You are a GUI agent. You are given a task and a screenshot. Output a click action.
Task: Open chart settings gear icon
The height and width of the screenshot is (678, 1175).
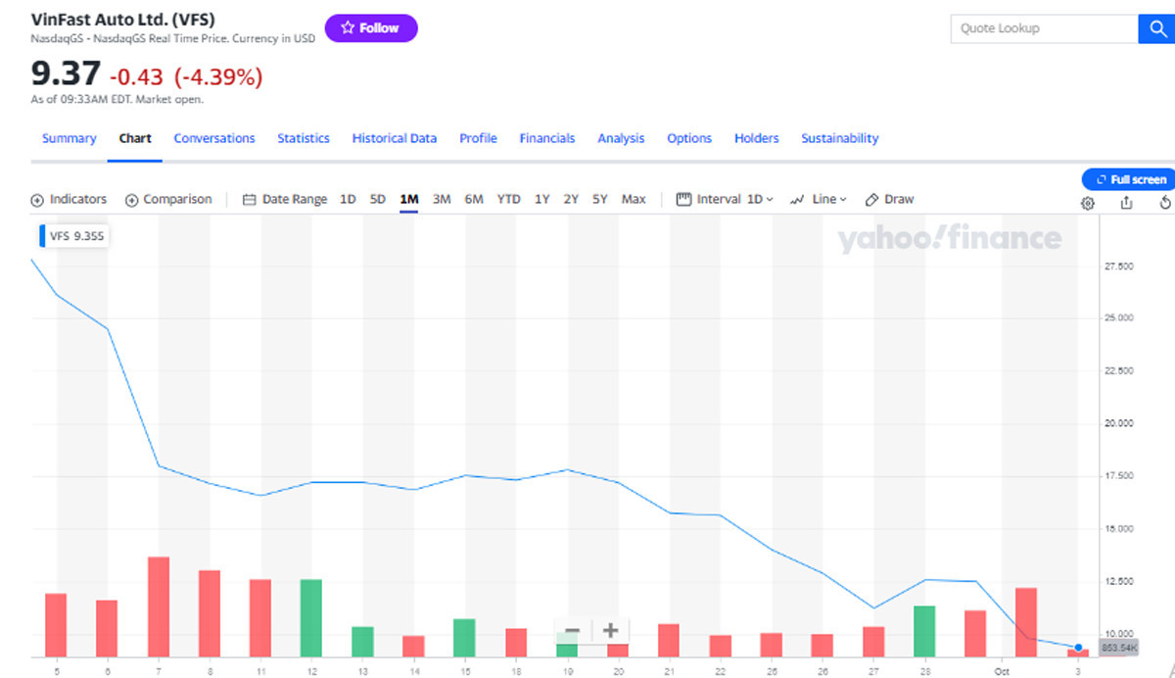1087,203
